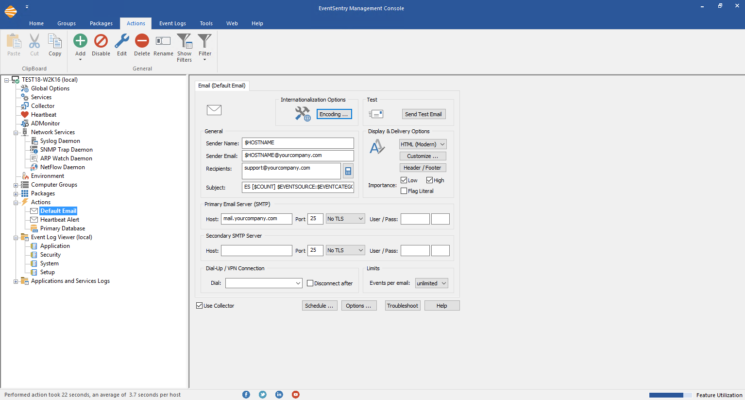Open the Groups ribbon tab
The width and height of the screenshot is (745, 400).
(x=67, y=23)
